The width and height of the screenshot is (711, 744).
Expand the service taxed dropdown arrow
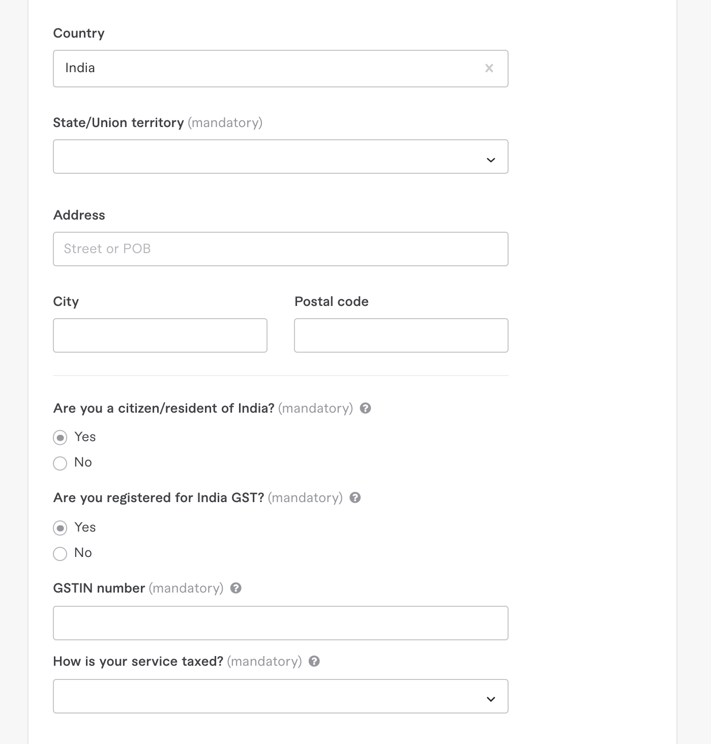point(491,699)
